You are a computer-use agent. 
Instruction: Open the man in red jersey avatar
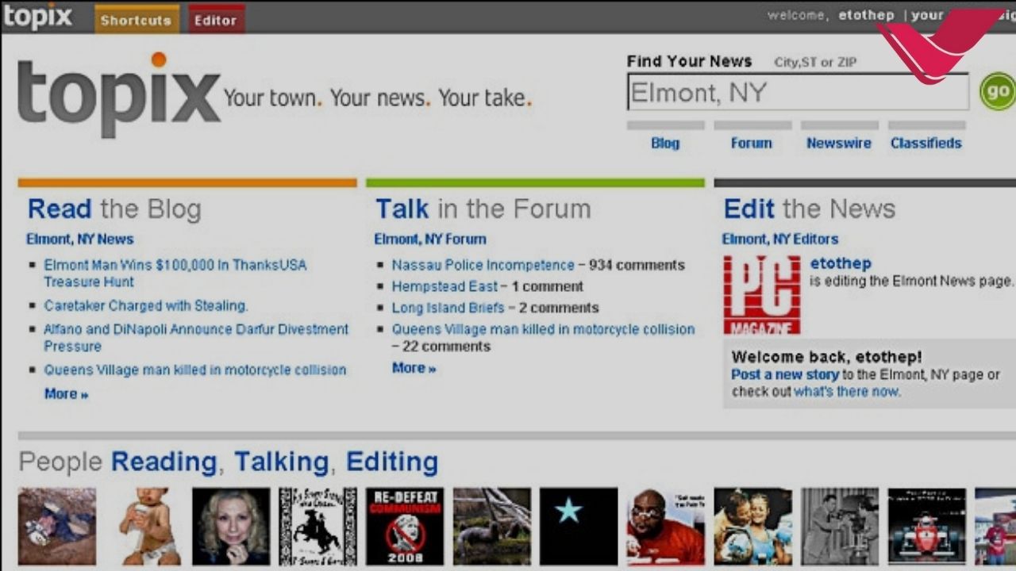[x=665, y=527]
